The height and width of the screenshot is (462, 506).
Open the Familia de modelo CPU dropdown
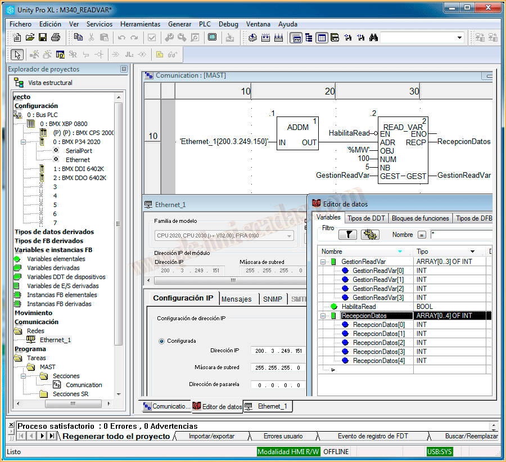click(x=289, y=235)
